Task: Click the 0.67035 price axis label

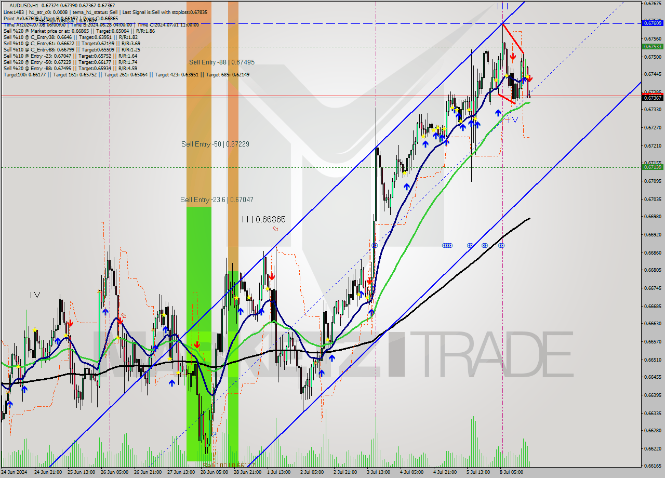Action: tap(653, 199)
